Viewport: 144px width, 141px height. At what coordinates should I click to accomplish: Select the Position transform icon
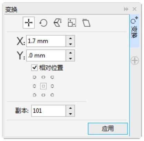tap(29, 22)
